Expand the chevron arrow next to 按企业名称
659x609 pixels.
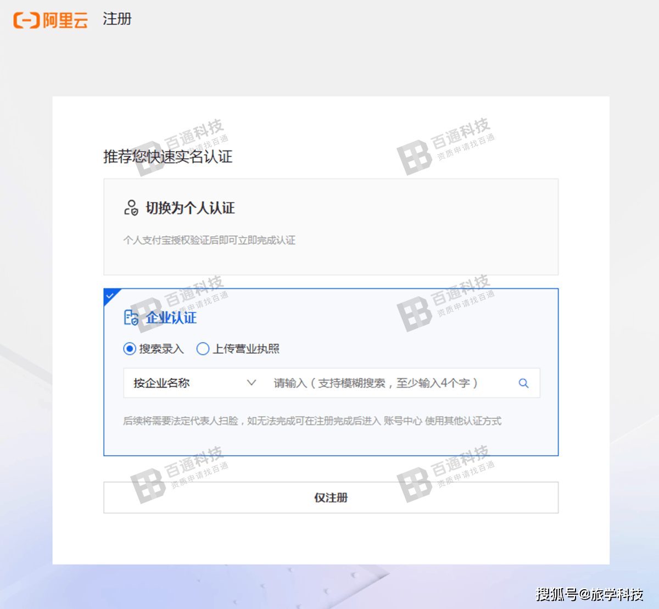click(x=251, y=383)
